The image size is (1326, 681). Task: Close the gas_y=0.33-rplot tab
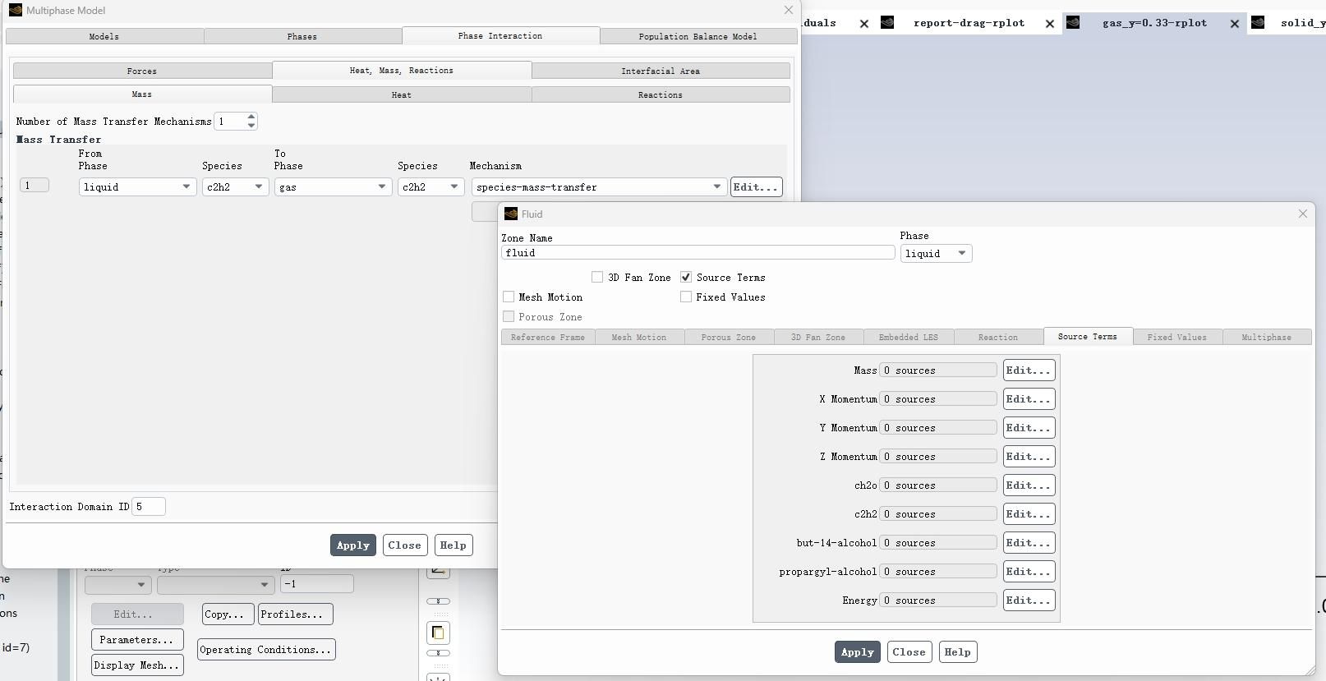[1234, 24]
